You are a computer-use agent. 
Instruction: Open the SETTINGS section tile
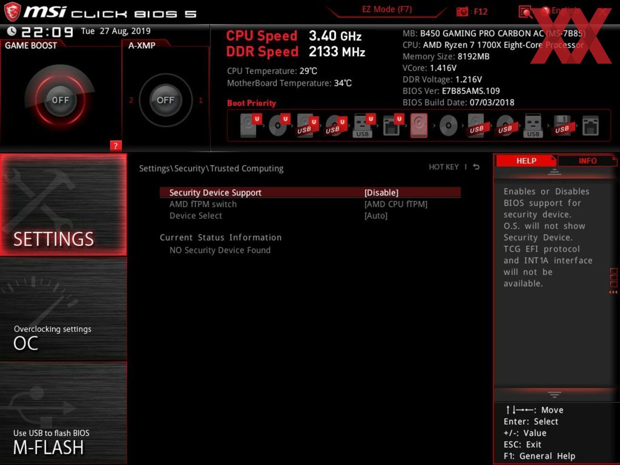pos(63,205)
